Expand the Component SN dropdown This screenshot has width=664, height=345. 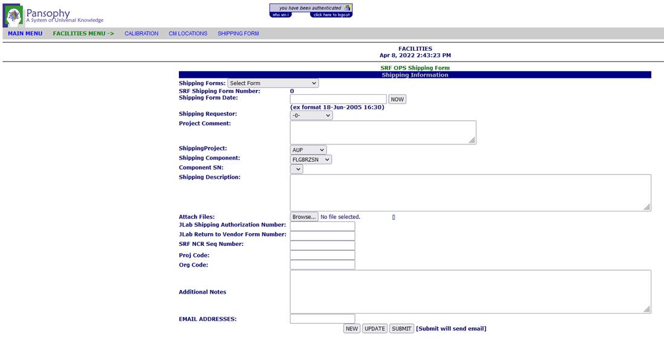(x=296, y=169)
